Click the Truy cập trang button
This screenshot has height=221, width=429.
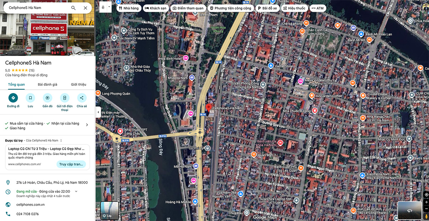(x=71, y=164)
